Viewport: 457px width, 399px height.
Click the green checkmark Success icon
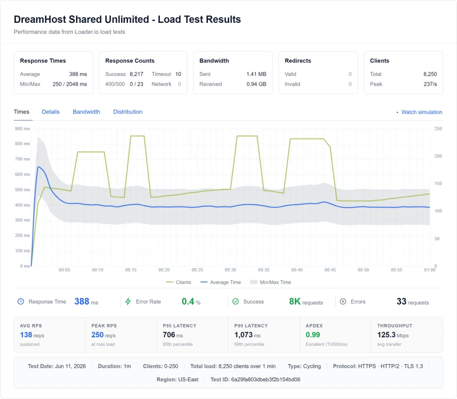(x=235, y=301)
